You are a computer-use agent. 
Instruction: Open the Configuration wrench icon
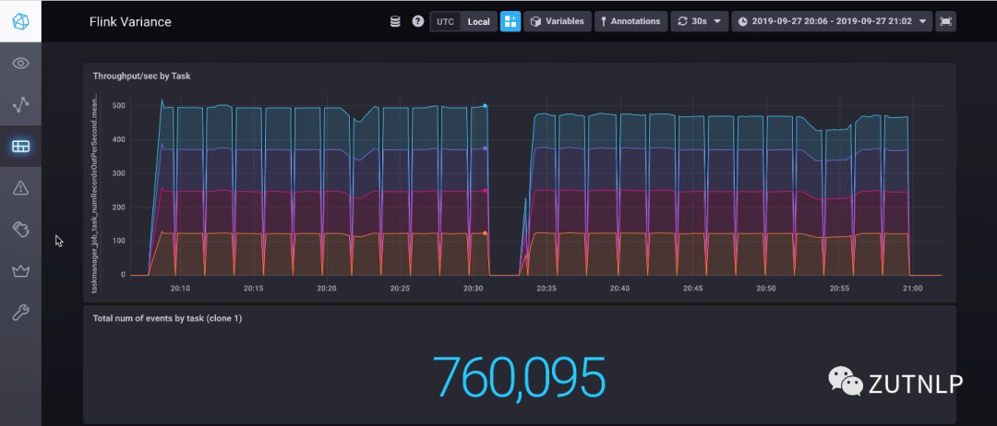[x=20, y=313]
